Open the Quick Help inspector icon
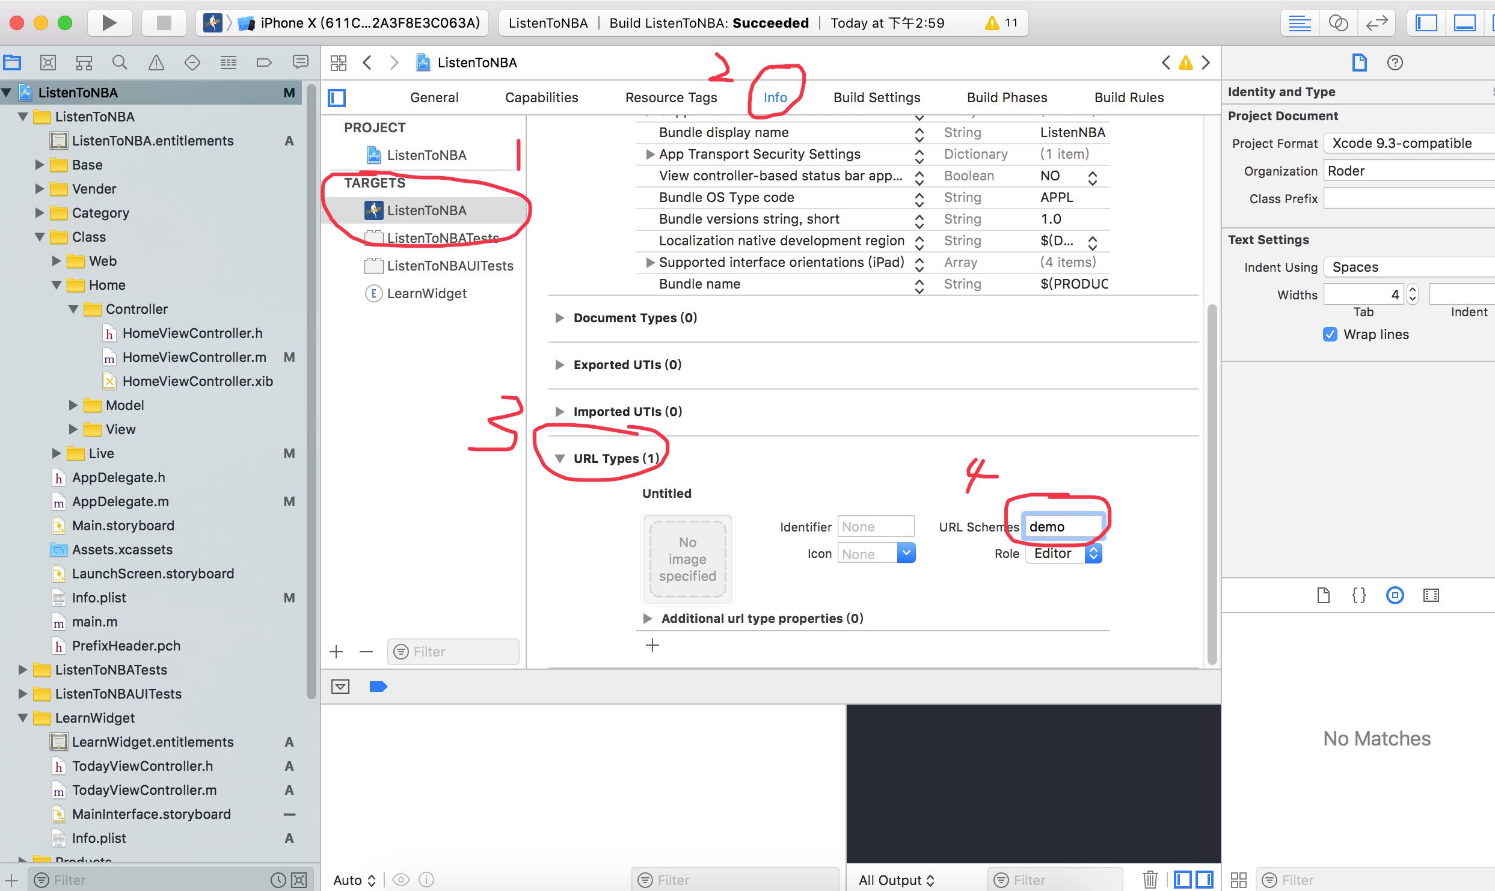This screenshot has height=891, width=1495. 1395,63
